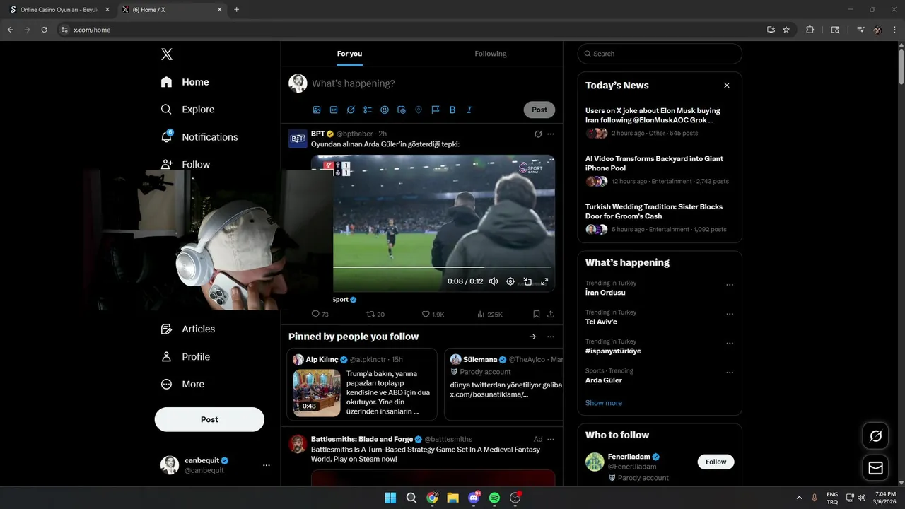Open Alp Kılınç video thumbnail 0:48
The height and width of the screenshot is (509, 905).
tap(317, 392)
